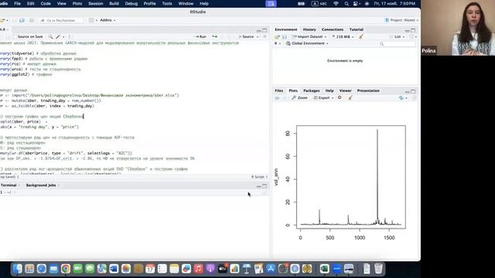Open the Global Environment dropdown
This screenshot has height=278, width=495.
pos(307,43)
